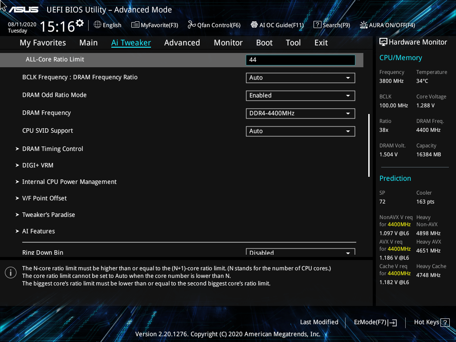
Task: Click the Last Modified button
Action: (319, 322)
